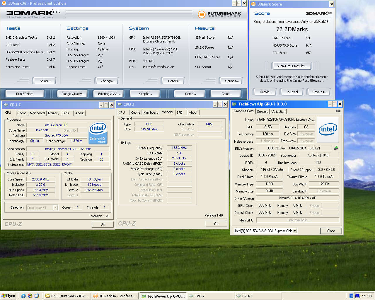Open Image Quality settings

(73, 94)
